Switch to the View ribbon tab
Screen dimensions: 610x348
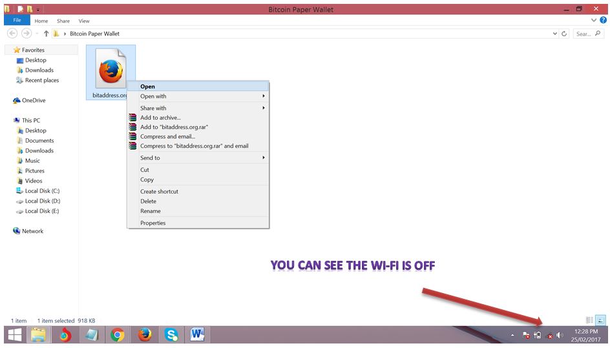click(x=84, y=21)
